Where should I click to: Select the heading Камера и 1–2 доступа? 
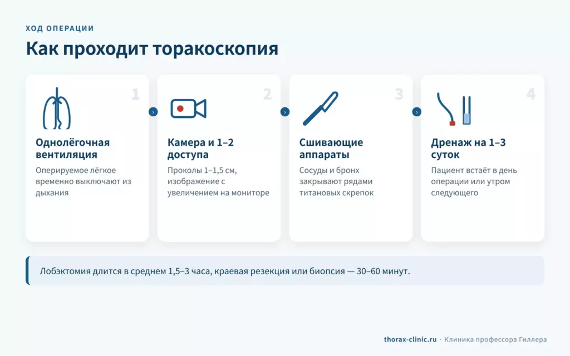pos(200,148)
